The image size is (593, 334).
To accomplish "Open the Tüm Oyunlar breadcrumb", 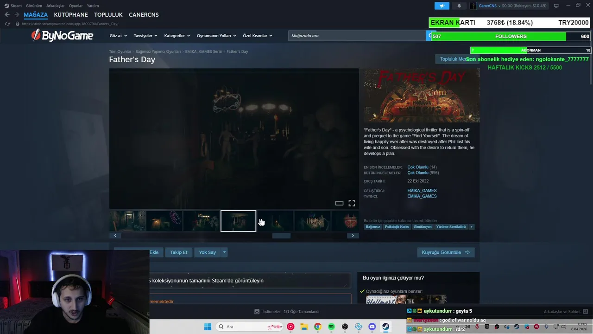I will (x=120, y=51).
